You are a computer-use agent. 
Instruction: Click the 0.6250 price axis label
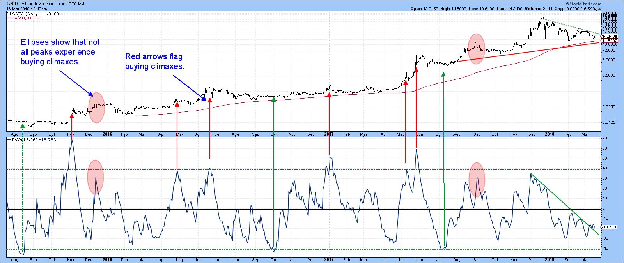click(x=610, y=107)
